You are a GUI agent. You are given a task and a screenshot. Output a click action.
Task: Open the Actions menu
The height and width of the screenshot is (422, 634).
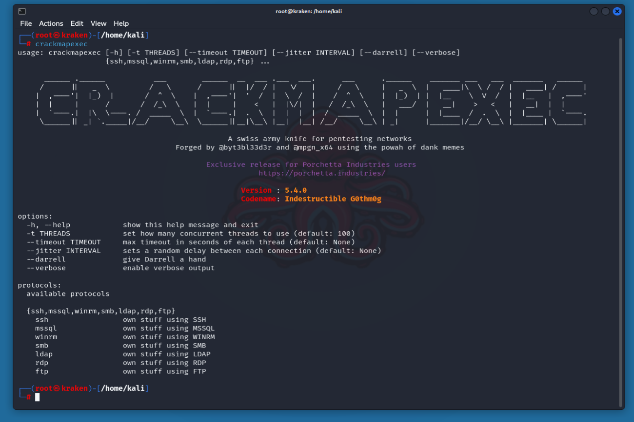tap(51, 23)
